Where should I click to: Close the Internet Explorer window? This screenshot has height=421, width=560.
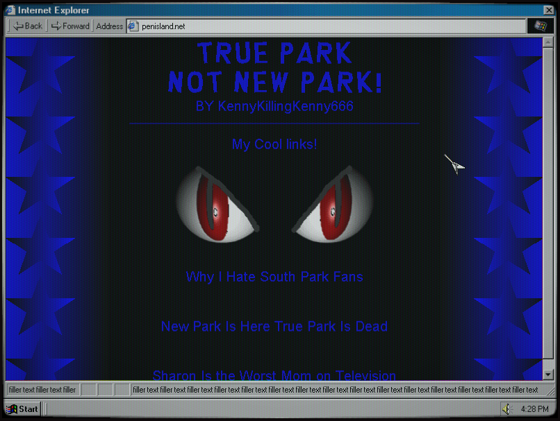pyautogui.click(x=548, y=10)
